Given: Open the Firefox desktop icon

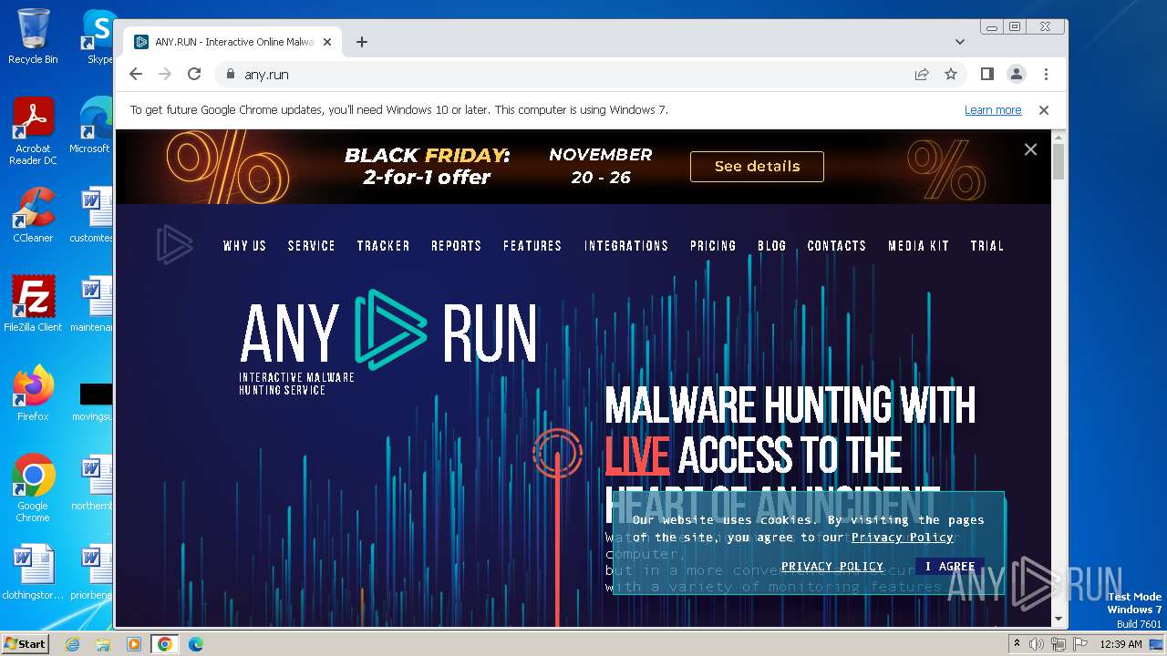Looking at the screenshot, I should 33,394.
